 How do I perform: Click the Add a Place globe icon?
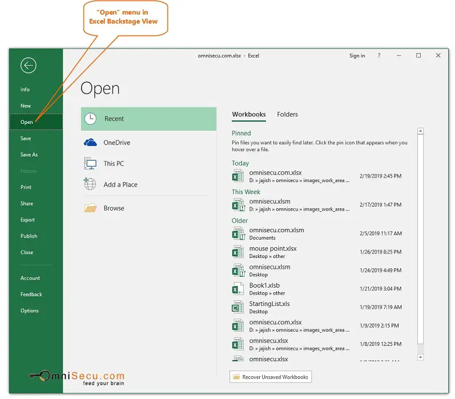point(90,184)
